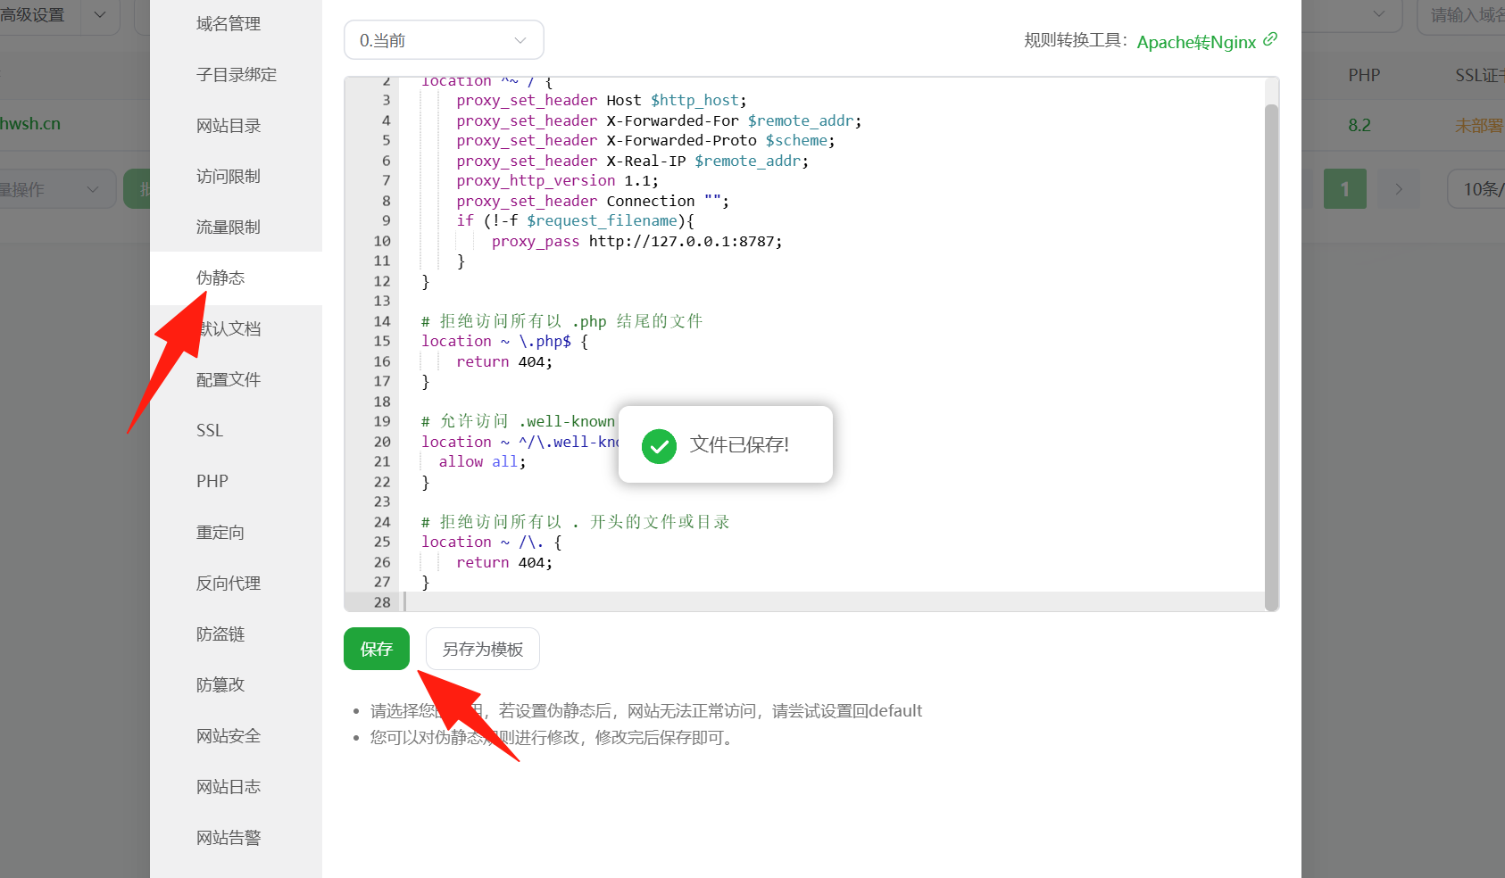Image resolution: width=1505 pixels, height=878 pixels.
Task: Click the 'return 404;' line 16
Action: click(504, 361)
